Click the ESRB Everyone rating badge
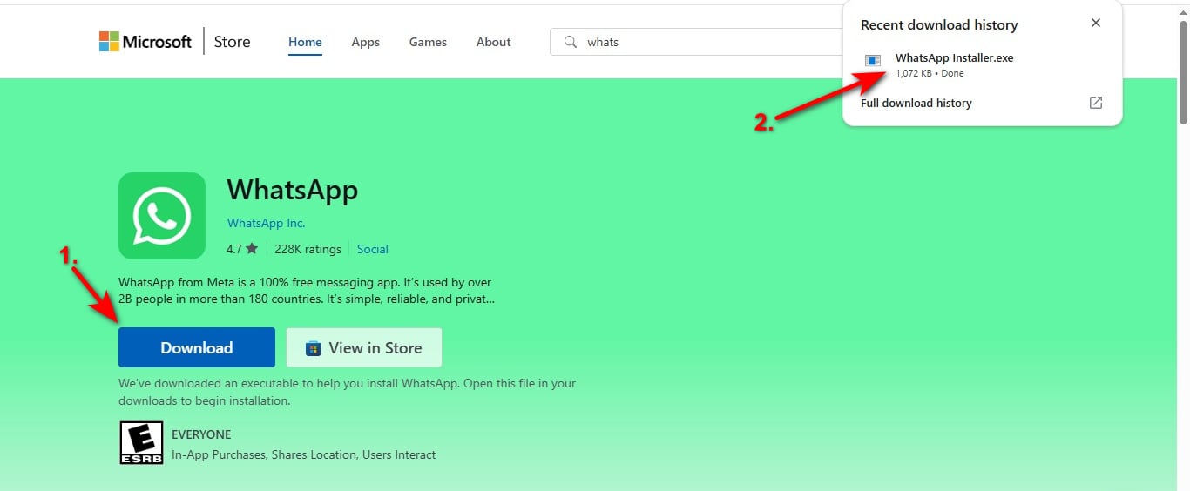Image resolution: width=1190 pixels, height=491 pixels. coord(141,443)
